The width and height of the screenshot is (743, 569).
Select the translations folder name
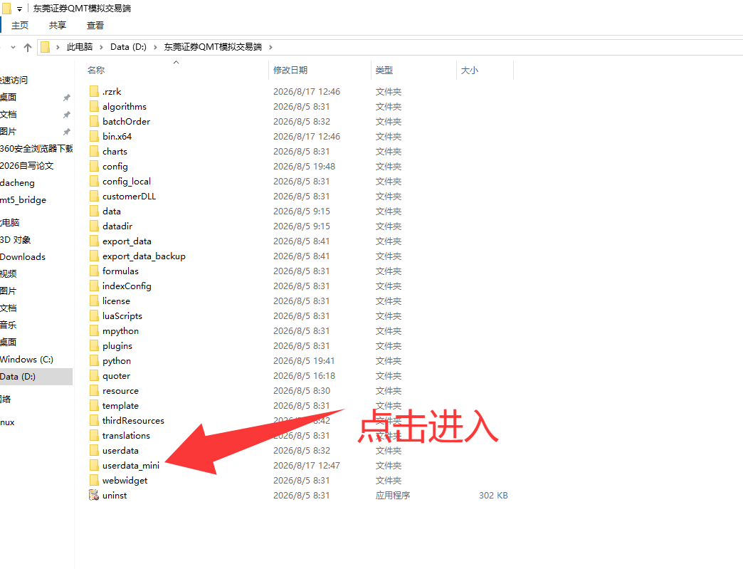pyautogui.click(x=126, y=435)
